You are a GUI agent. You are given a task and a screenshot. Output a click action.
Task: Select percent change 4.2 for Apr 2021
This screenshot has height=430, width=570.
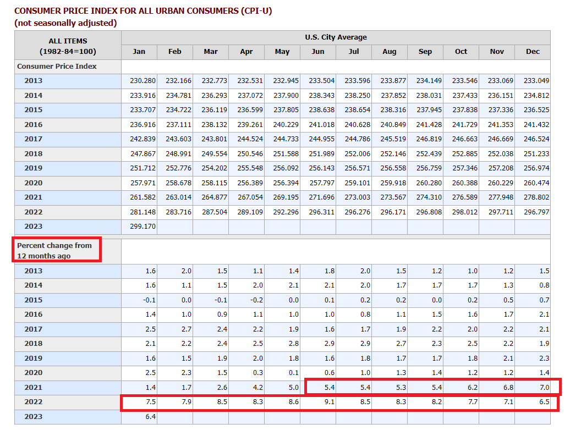pyautogui.click(x=257, y=388)
